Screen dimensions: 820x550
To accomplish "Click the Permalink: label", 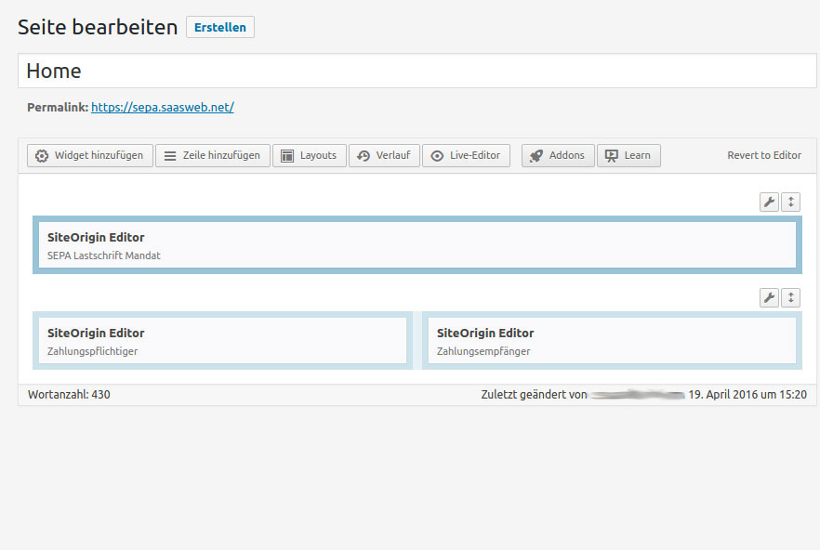I will pos(58,107).
